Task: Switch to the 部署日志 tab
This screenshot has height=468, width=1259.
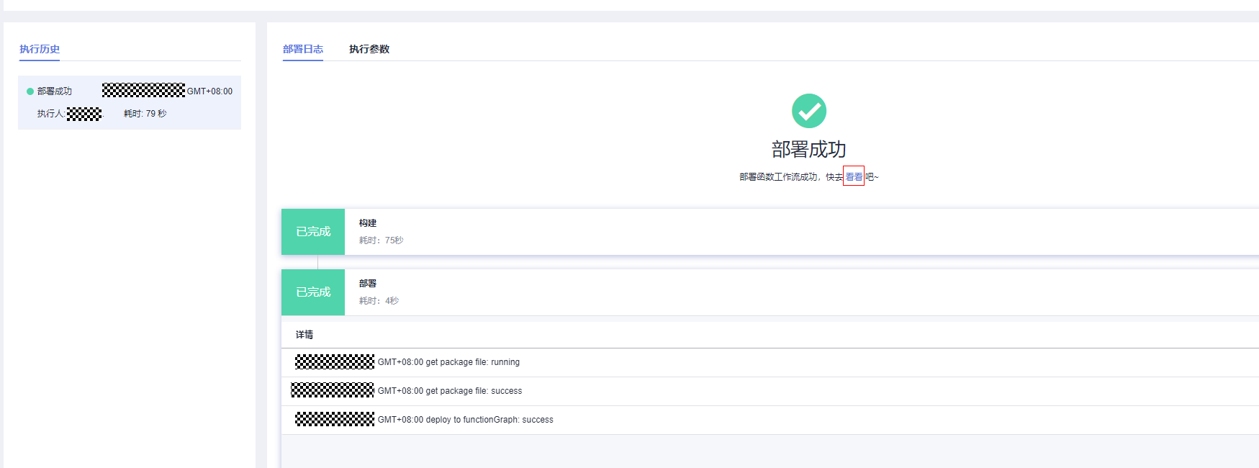Action: 303,49
